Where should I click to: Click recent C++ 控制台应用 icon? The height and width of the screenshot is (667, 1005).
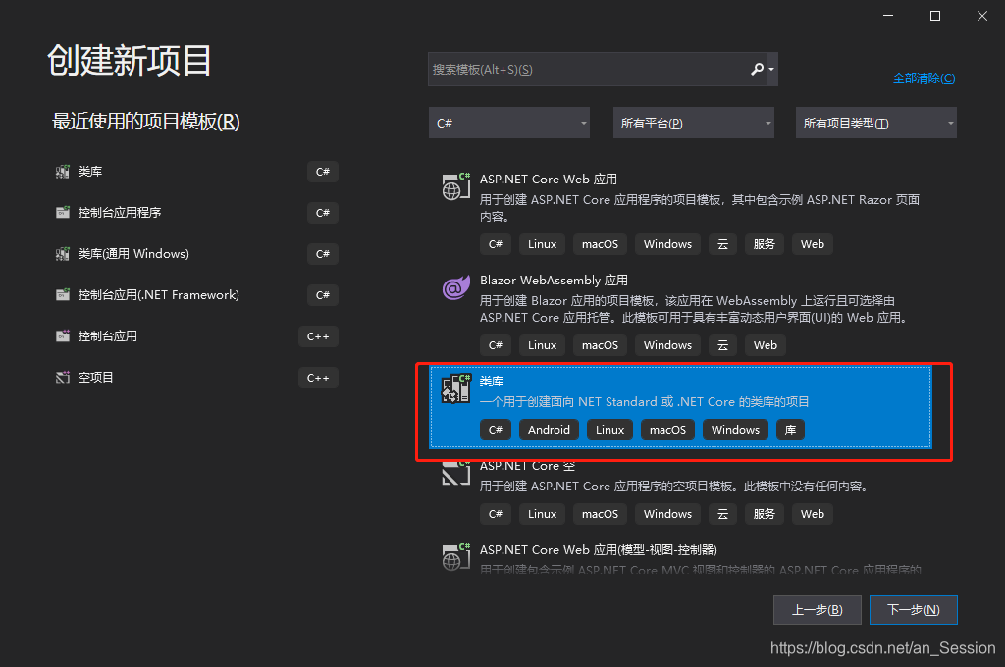pos(62,335)
